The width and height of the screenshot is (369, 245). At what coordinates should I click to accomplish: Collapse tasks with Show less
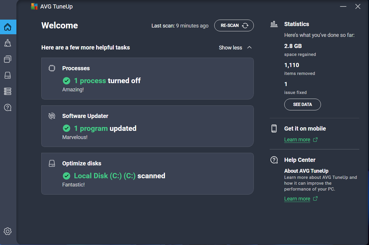tap(235, 47)
